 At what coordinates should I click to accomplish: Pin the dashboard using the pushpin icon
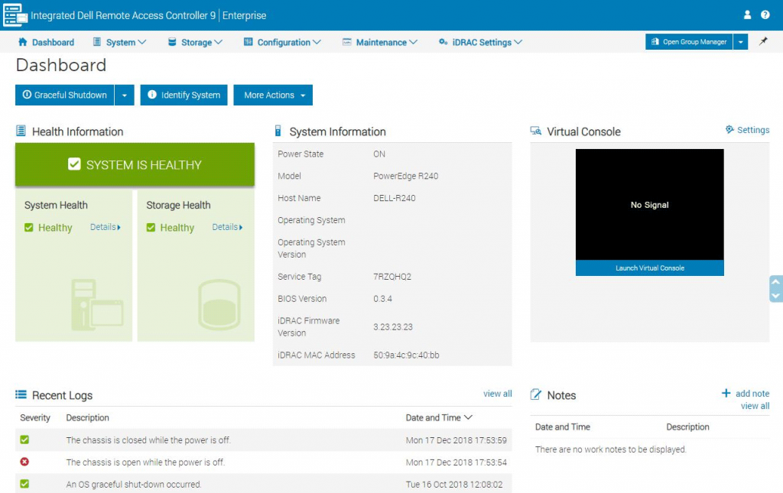pos(762,42)
